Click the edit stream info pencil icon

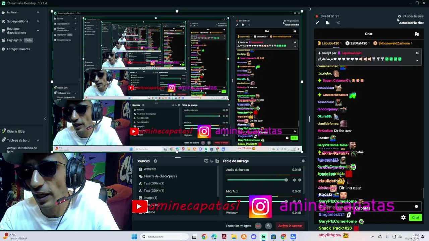coord(317,23)
